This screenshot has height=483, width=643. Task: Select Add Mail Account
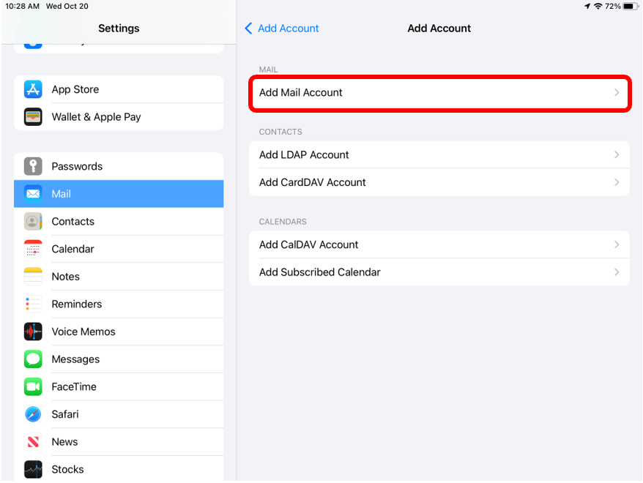tap(439, 93)
